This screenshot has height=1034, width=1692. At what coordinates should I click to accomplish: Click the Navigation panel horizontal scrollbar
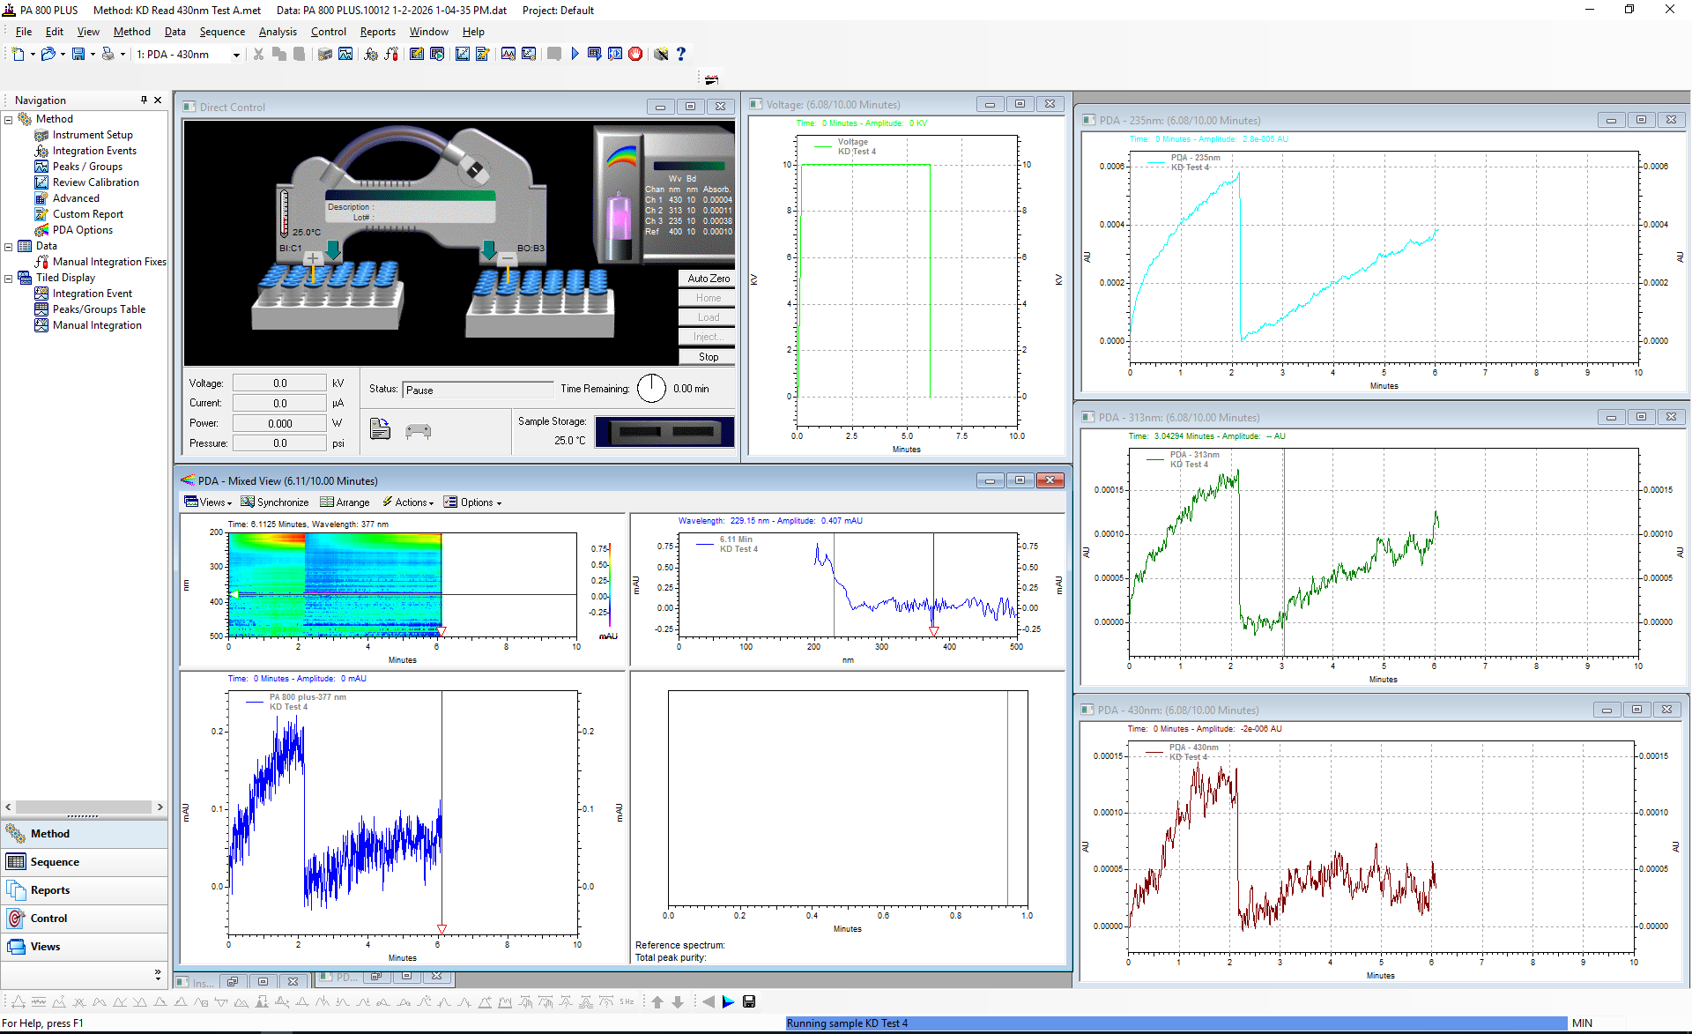pos(84,807)
